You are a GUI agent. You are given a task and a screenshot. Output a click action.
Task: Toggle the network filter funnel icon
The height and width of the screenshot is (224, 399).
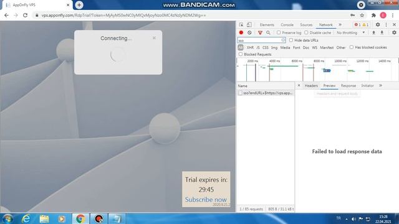point(260,33)
